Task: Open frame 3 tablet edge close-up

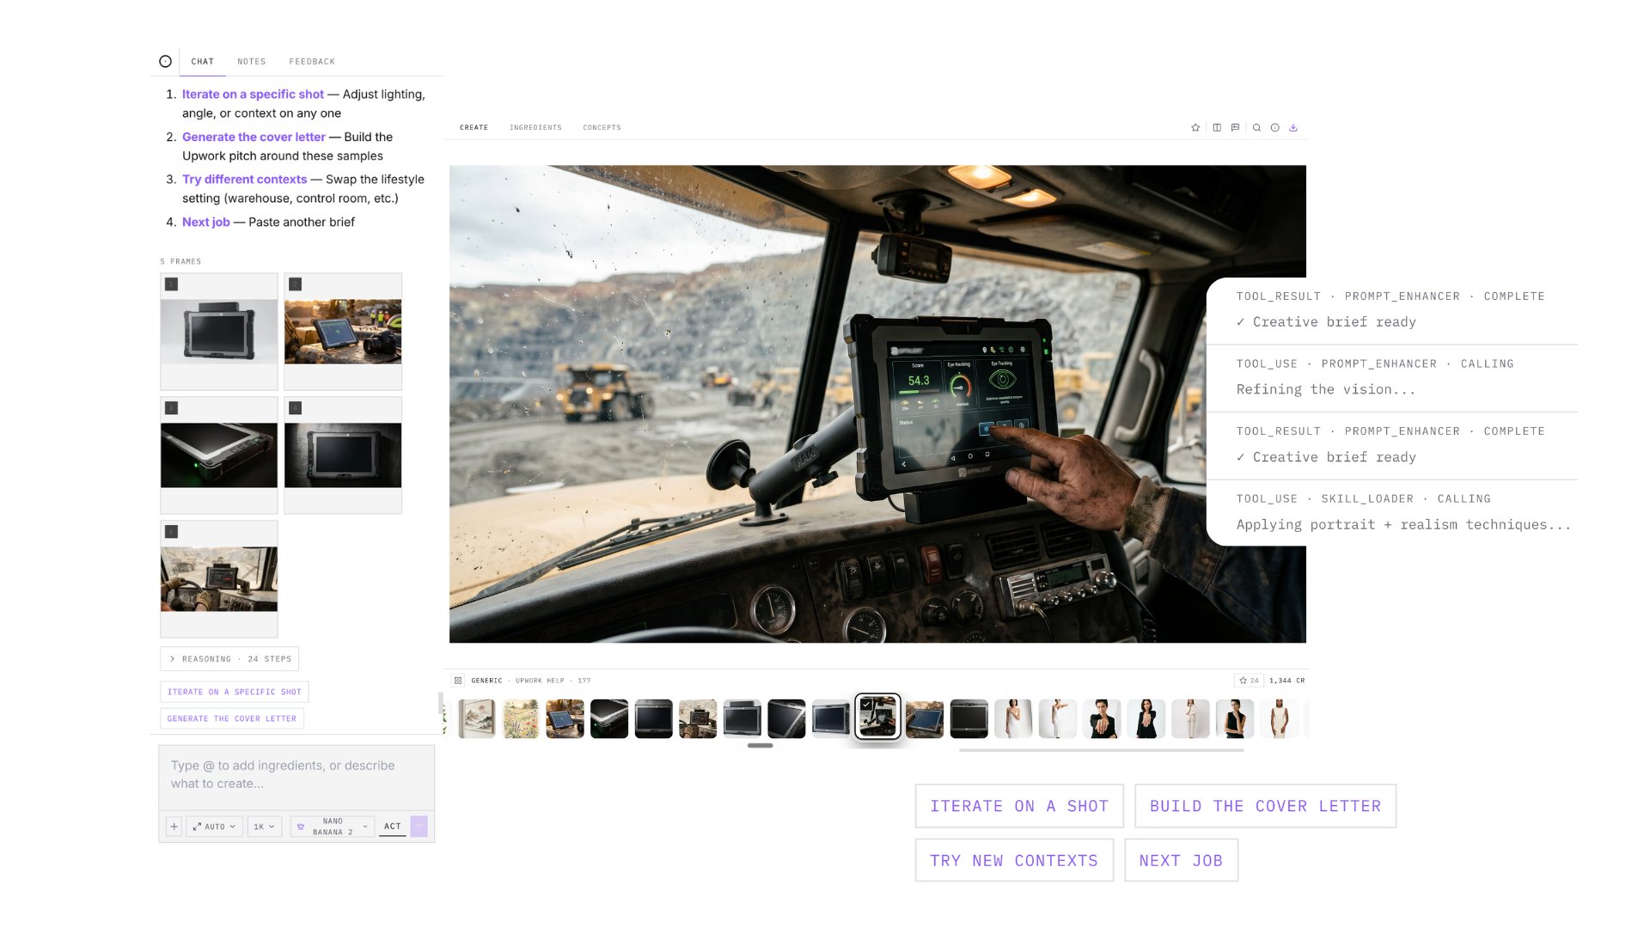Action: coord(219,455)
